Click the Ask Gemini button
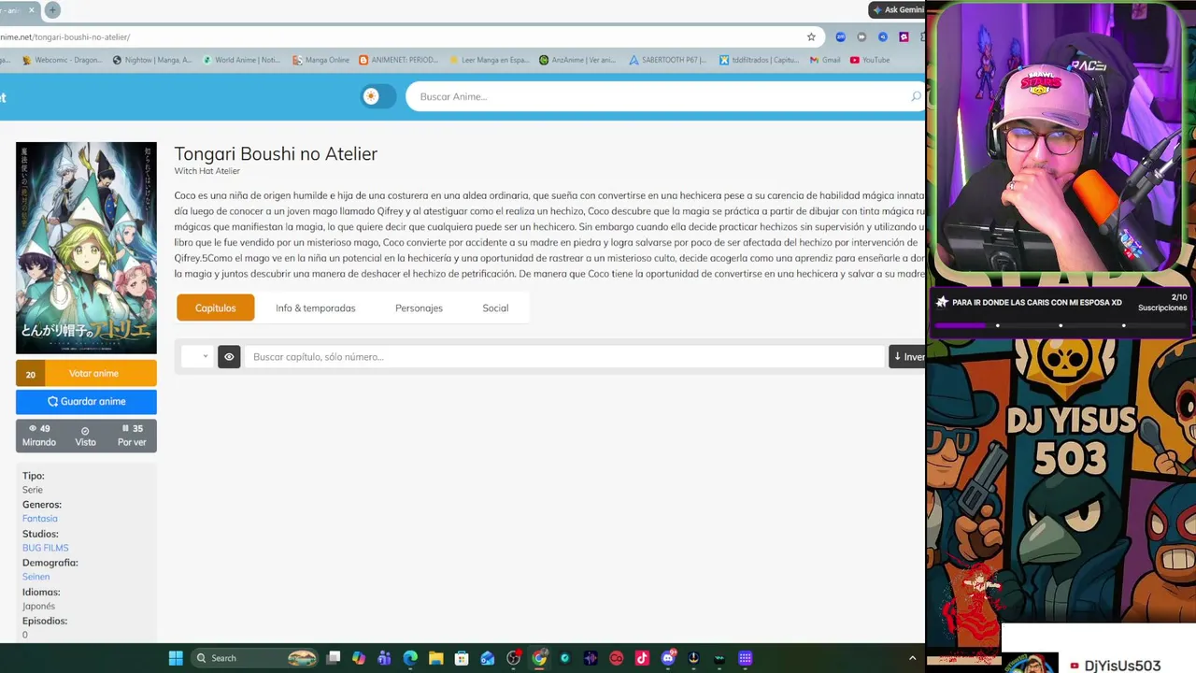The height and width of the screenshot is (673, 1196). [x=897, y=10]
